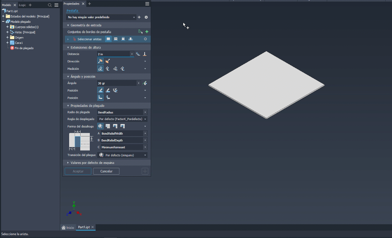Expand Valores por defecto de esquina section
The height and width of the screenshot is (238, 392).
tap(68, 163)
